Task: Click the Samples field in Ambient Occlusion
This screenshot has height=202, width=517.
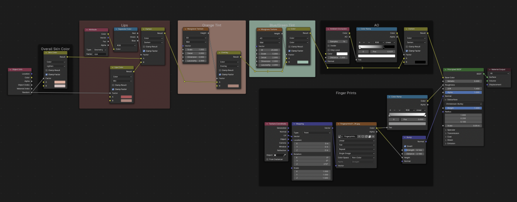Action: point(337,42)
